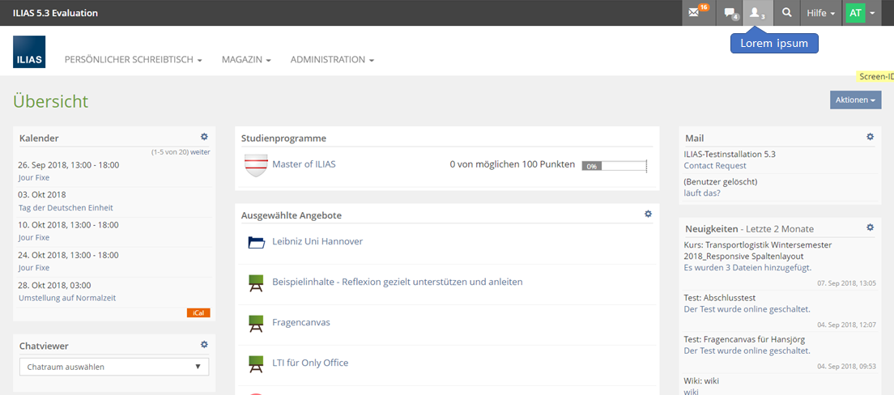Open the läuft das? mail
The height and width of the screenshot is (395, 894).
click(x=702, y=193)
